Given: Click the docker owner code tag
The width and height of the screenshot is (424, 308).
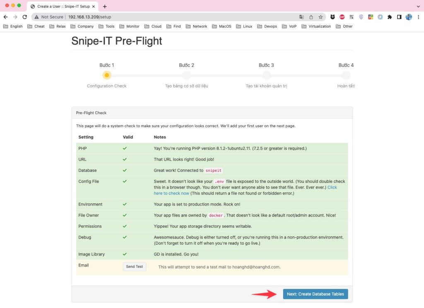Looking at the screenshot, I should click(216, 215).
